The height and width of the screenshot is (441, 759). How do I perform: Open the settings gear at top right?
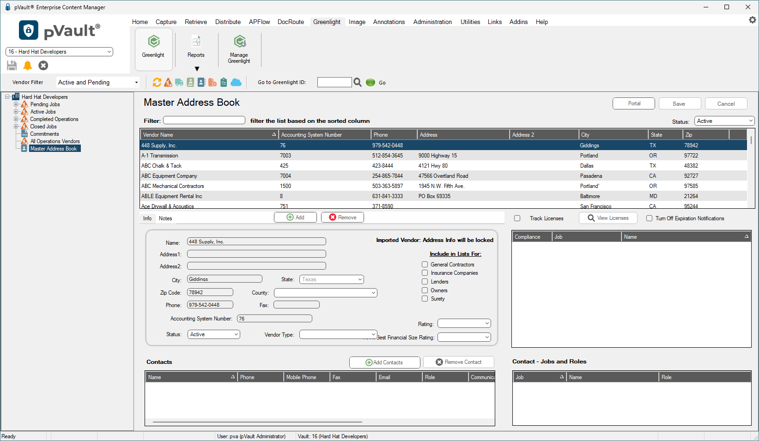[x=753, y=20]
